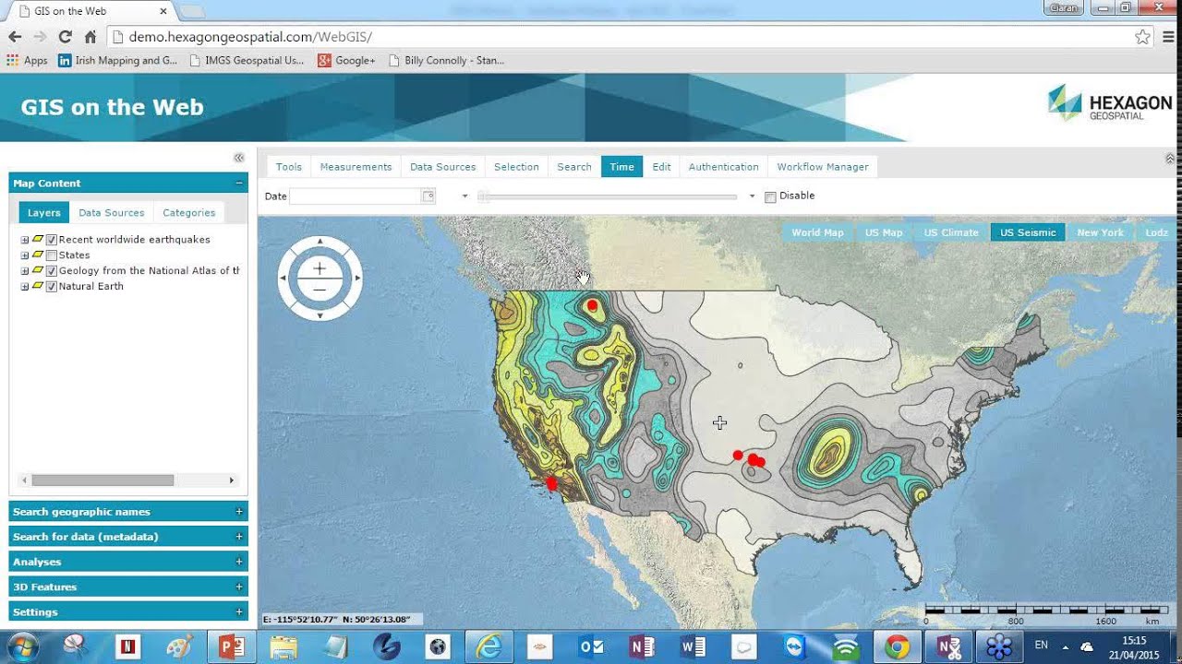Go to the browser home page
Image resolution: width=1182 pixels, height=664 pixels.
90,37
